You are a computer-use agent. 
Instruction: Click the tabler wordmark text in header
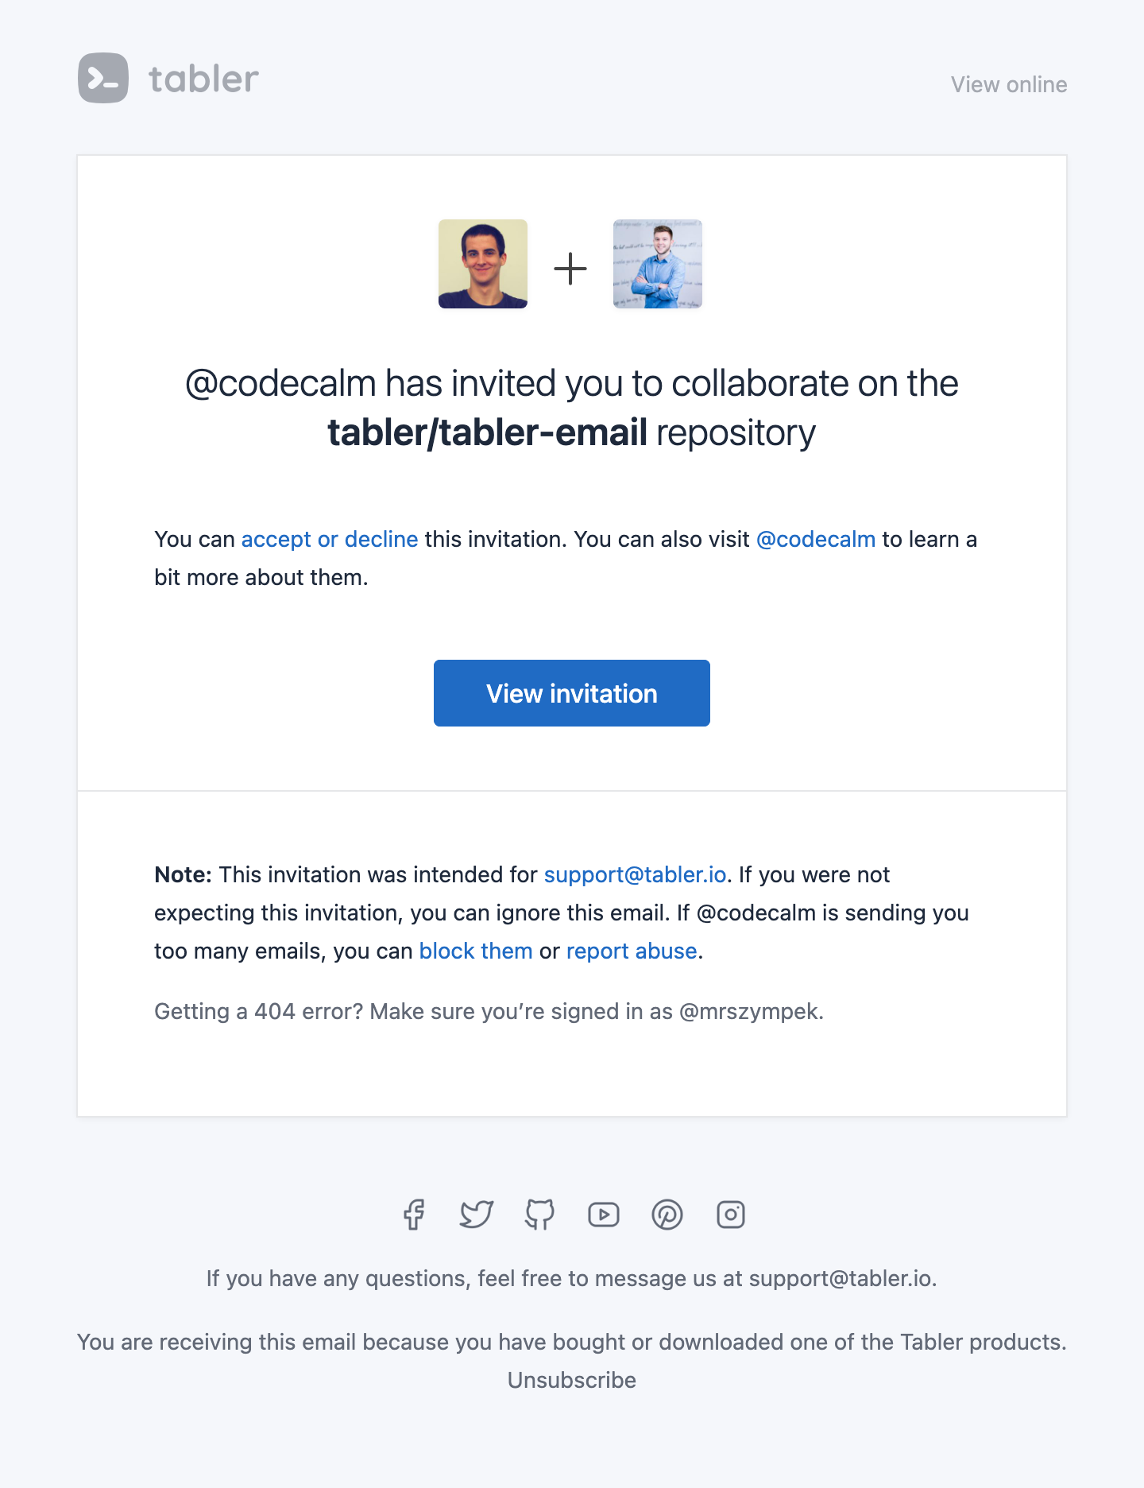pyautogui.click(x=203, y=79)
